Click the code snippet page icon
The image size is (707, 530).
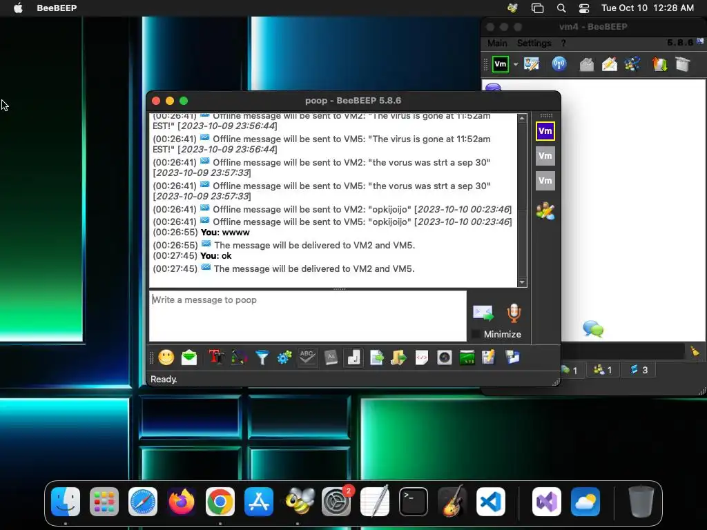click(422, 358)
